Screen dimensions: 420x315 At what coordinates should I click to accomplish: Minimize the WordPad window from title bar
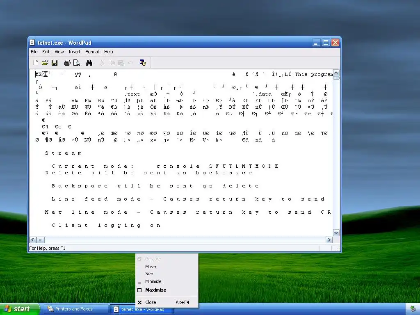click(x=316, y=43)
